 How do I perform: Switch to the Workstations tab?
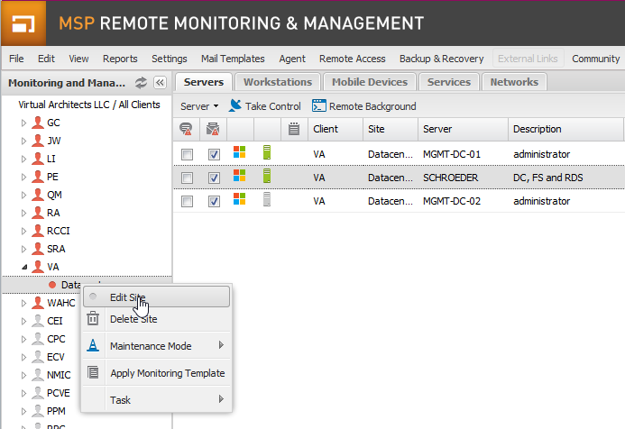pos(278,82)
